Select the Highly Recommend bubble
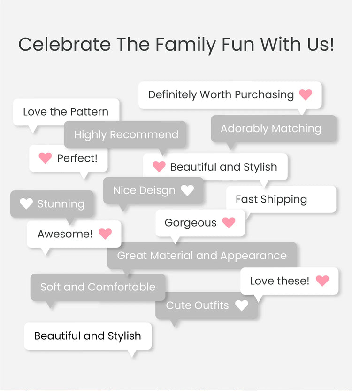Screen dimensions: 352x391 (126, 134)
